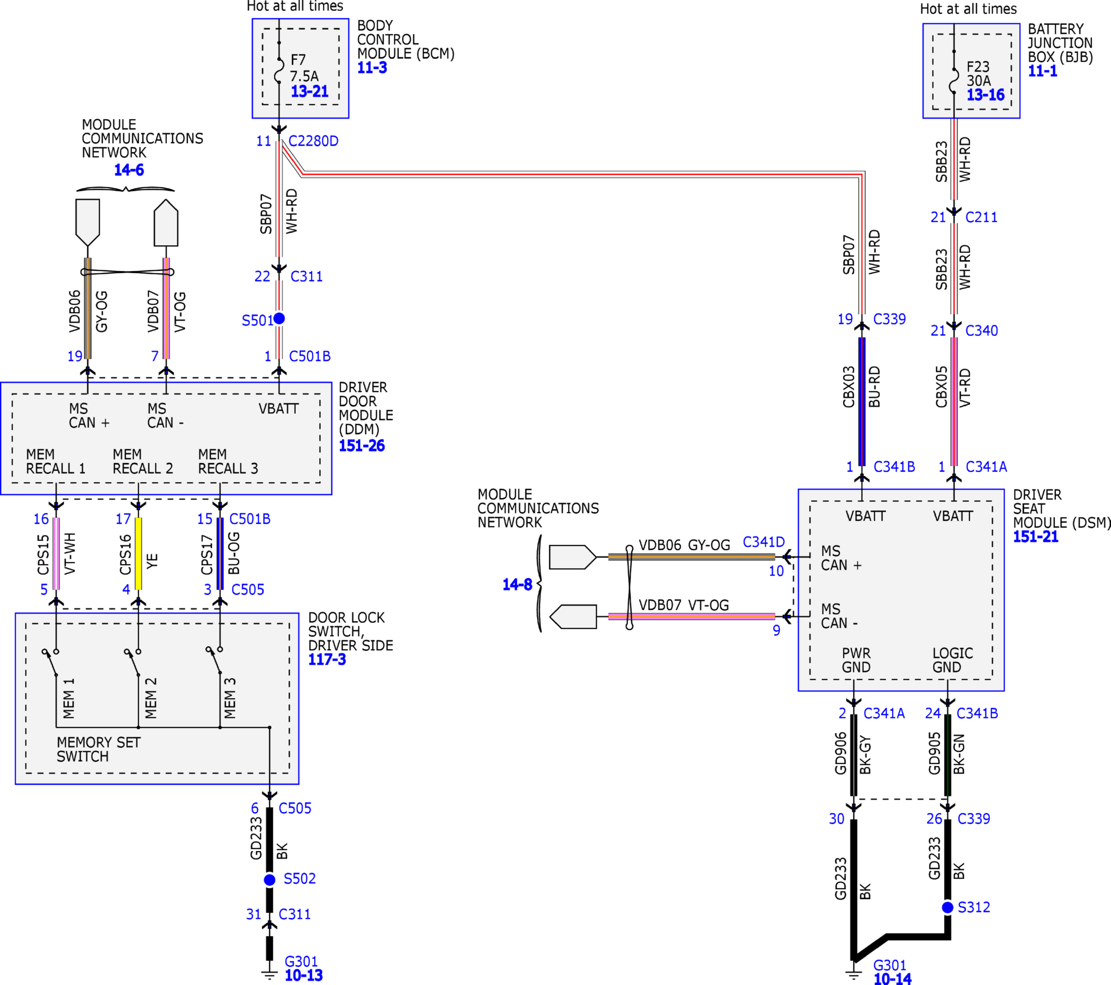Select the C341B label at pin 24

coord(977,713)
